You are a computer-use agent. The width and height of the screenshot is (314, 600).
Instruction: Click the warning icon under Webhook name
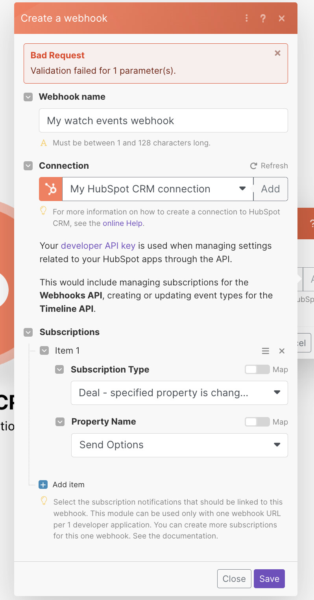click(44, 143)
